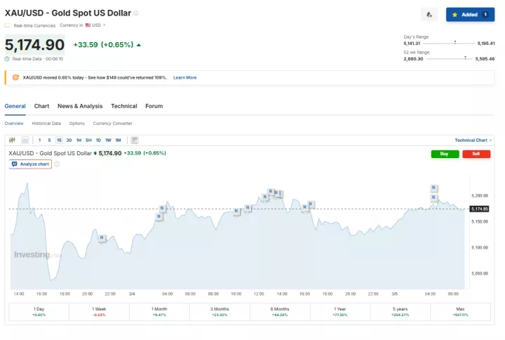Switch to the area chart type icon

click(x=25, y=140)
